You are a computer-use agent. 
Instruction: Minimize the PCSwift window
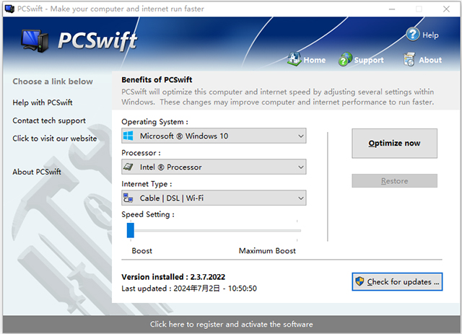[391, 9]
